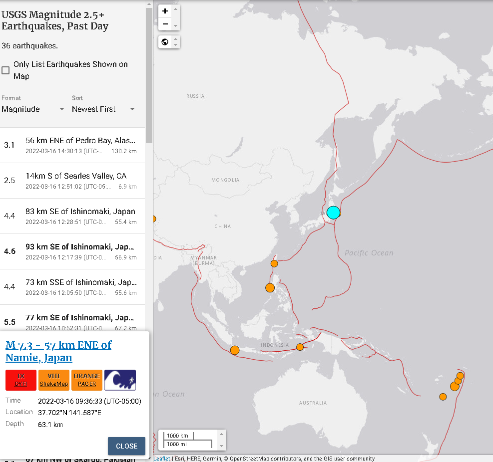Zoom out the map with minus button
Viewport: 493px width, 462px height.
pyautogui.click(x=165, y=24)
